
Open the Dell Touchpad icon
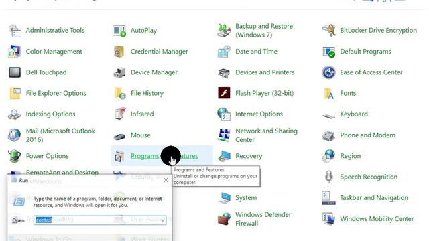pyautogui.click(x=15, y=72)
